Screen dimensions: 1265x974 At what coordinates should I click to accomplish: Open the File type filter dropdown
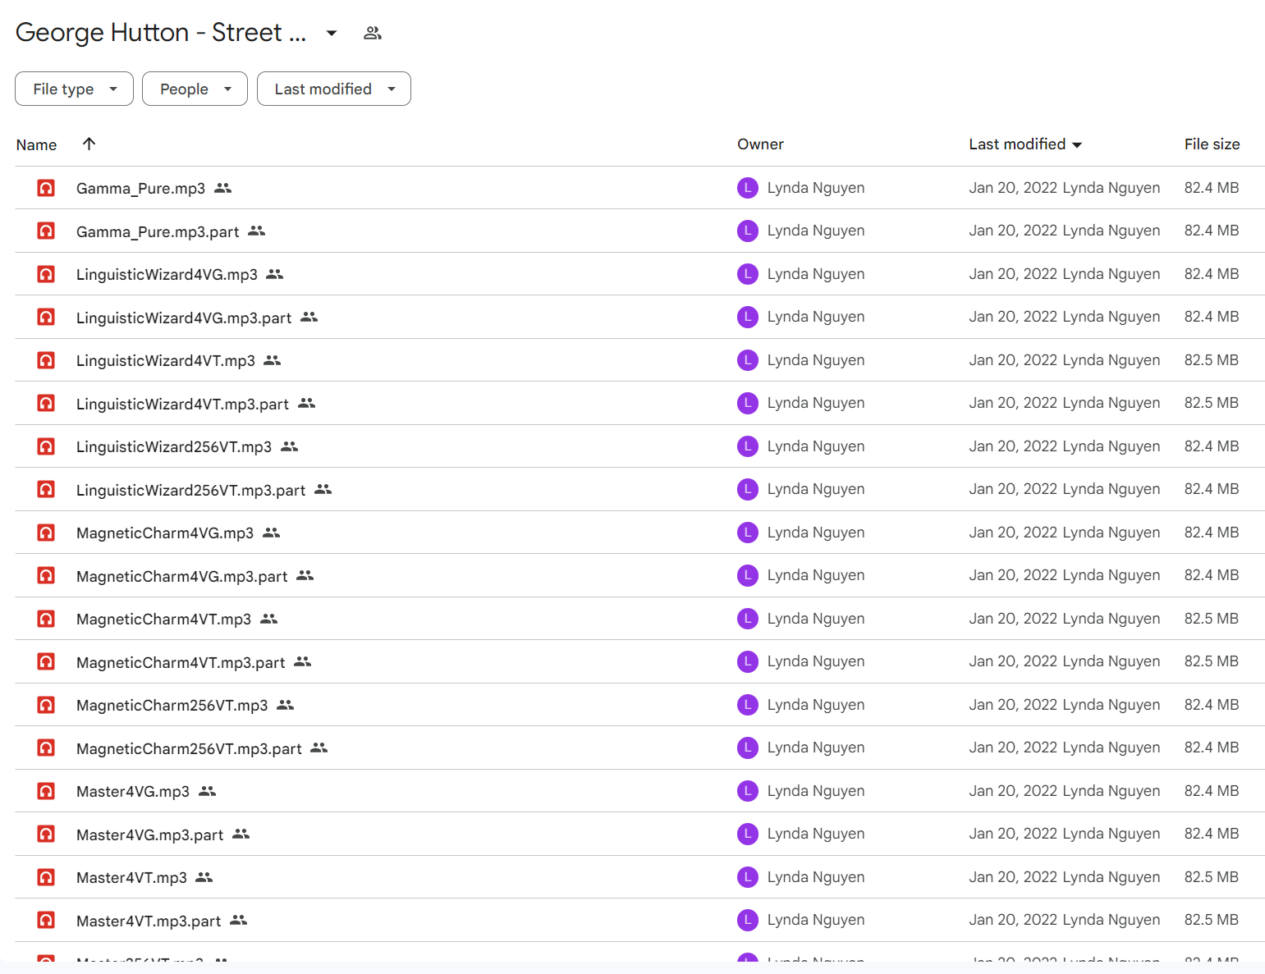coord(74,89)
